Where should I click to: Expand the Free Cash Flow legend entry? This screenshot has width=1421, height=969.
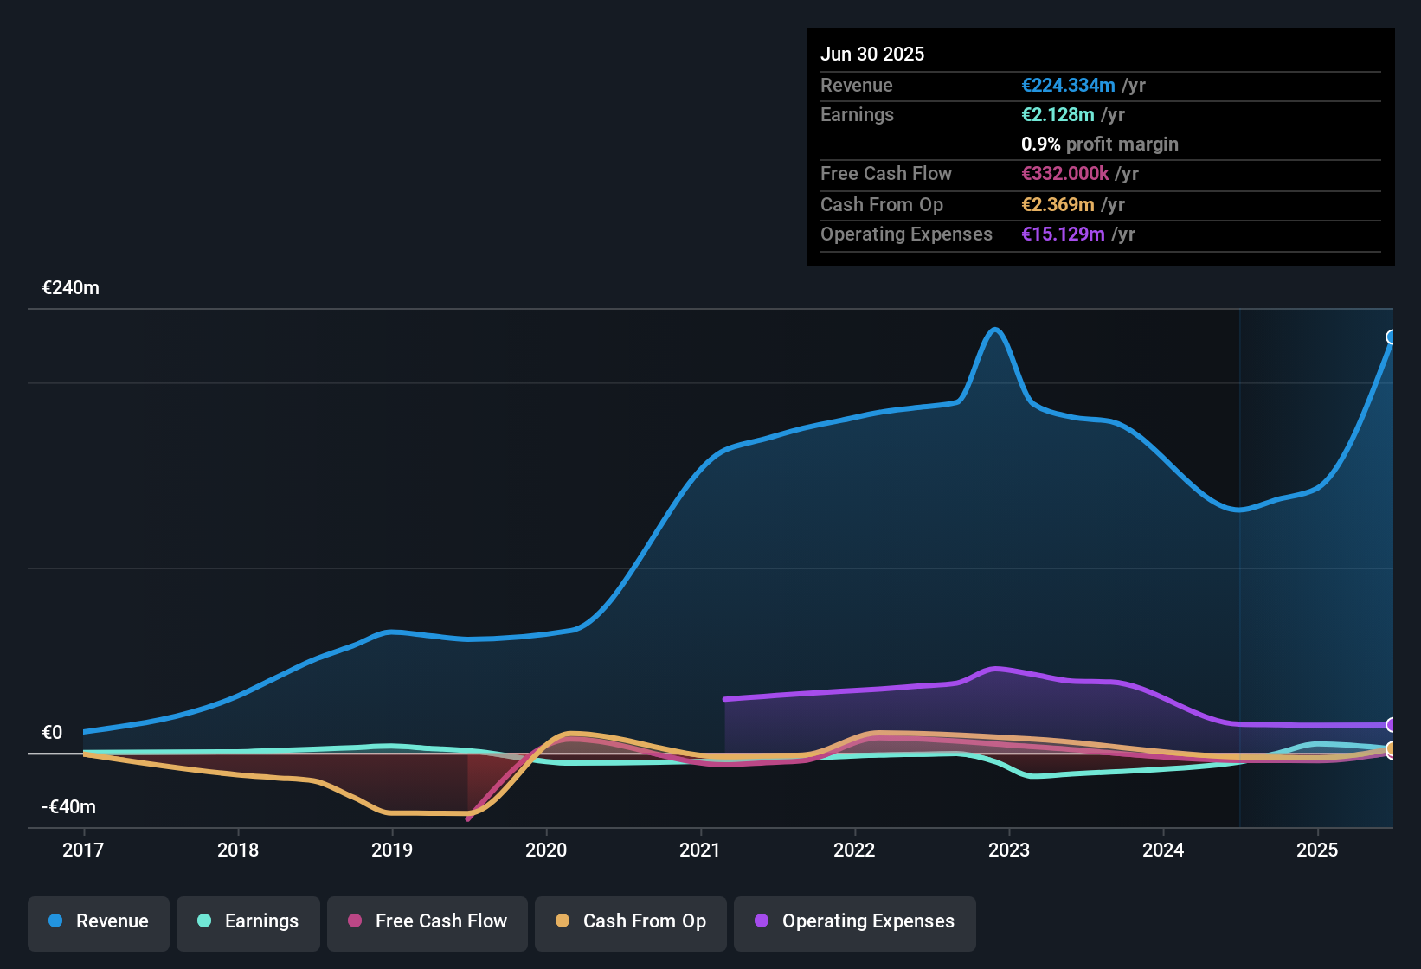[x=427, y=921]
